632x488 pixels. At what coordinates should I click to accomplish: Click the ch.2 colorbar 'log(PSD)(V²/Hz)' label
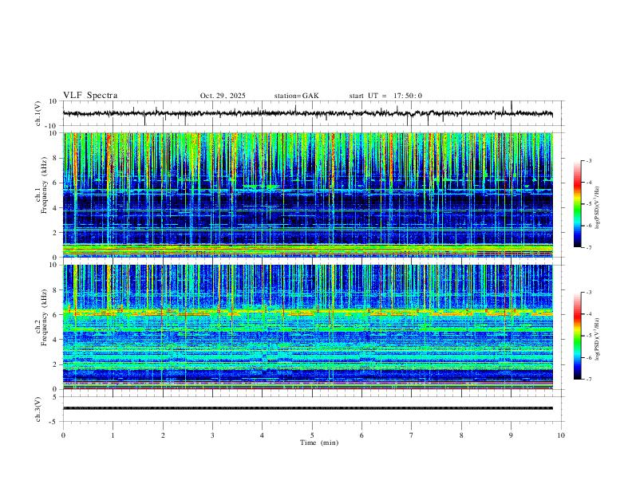[598, 340]
